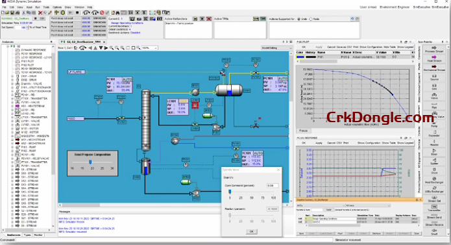Image resolution: width=451 pixels, height=245 pixels.
Task: Select Mechanical Stream in Icon Palette
Action: pyautogui.click(x=434, y=68)
